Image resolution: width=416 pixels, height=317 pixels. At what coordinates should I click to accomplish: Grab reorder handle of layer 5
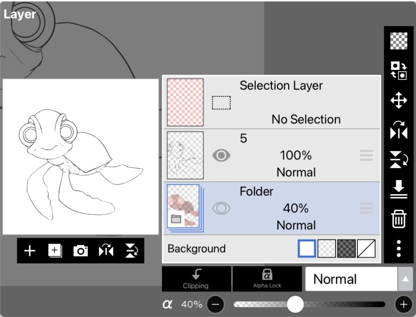point(366,155)
